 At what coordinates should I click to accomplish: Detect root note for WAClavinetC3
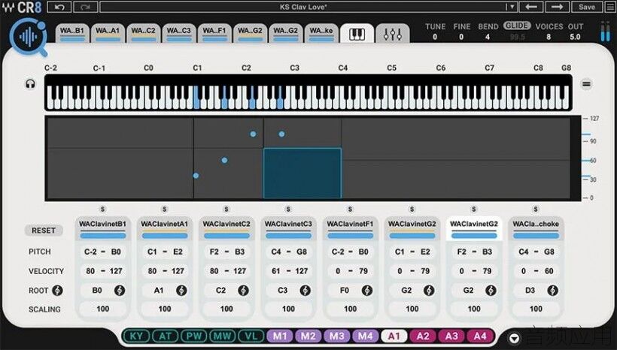pyautogui.click(x=305, y=291)
